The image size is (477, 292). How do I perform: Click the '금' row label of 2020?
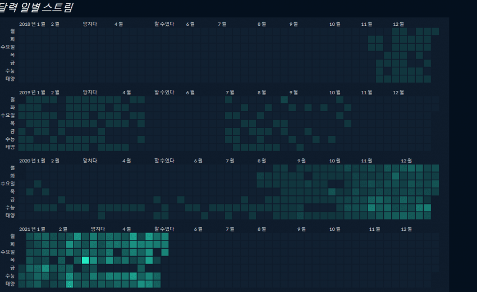[12, 199]
